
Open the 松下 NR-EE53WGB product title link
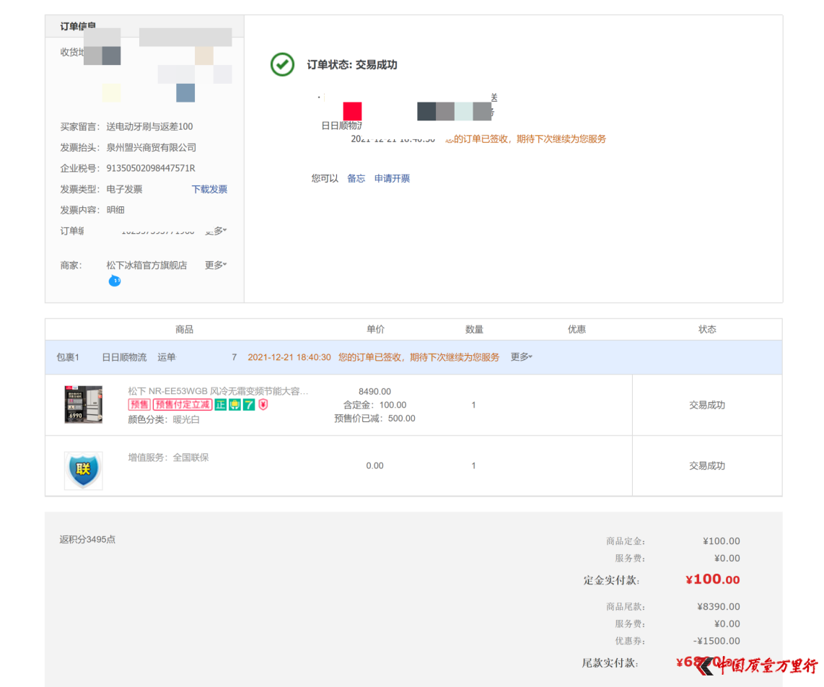click(218, 391)
